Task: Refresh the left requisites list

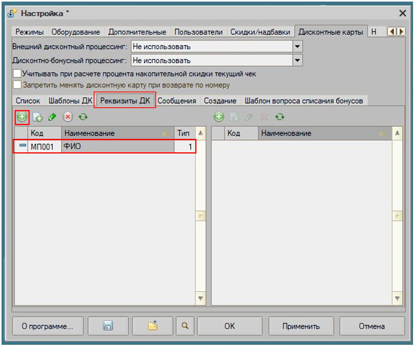Action: pyautogui.click(x=83, y=117)
